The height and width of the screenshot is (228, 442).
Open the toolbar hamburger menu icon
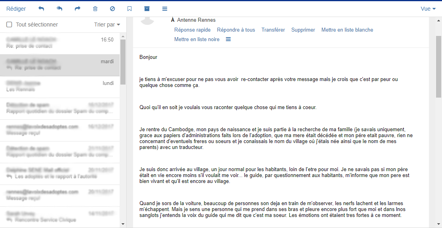(x=165, y=9)
